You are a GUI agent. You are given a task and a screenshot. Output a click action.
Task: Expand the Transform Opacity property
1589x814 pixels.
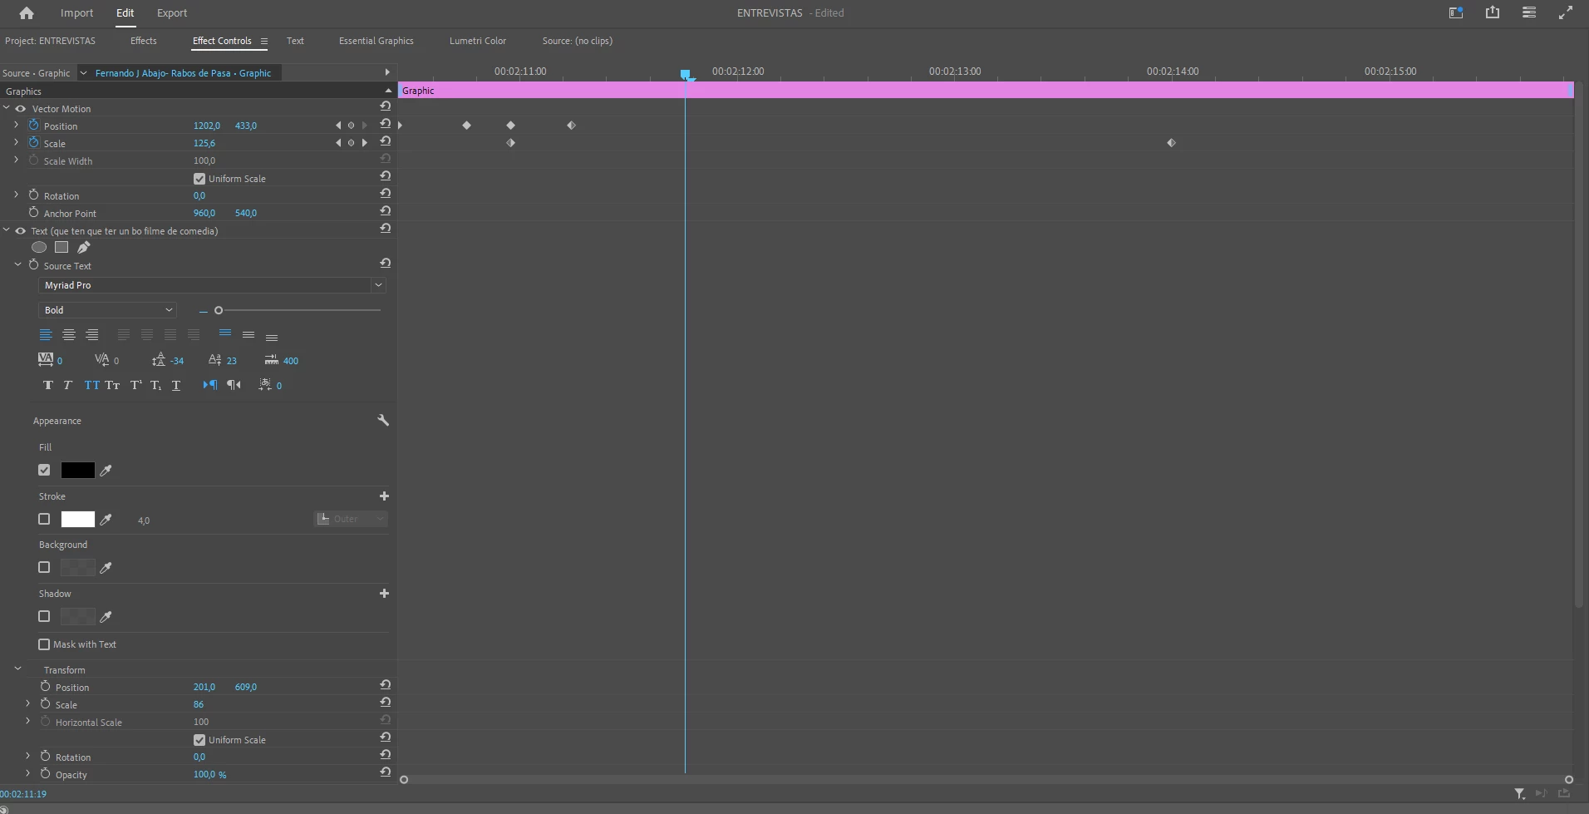[27, 773]
